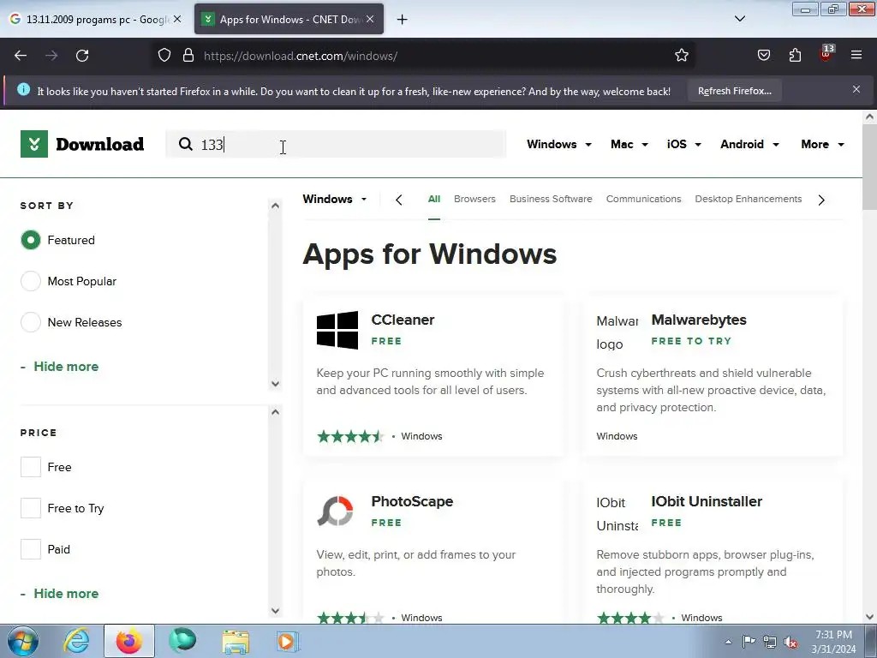This screenshot has height=658, width=877.
Task: Go back with the browser back arrow
Action: (x=21, y=56)
